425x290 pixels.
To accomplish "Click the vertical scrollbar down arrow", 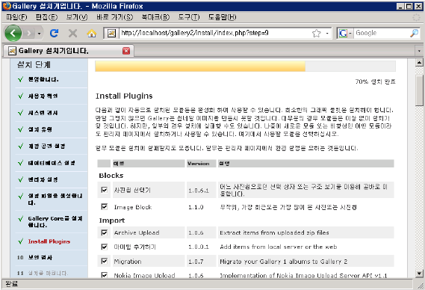I will (x=419, y=274).
